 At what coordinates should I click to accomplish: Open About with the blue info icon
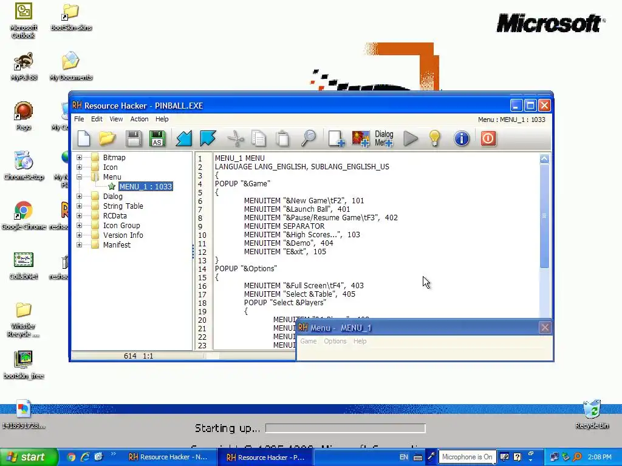[462, 139]
